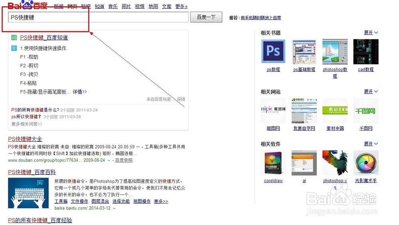The height and width of the screenshot is (225, 399).
Task: Click the 光影魔术手 color wheel icon
Action: (x=365, y=163)
